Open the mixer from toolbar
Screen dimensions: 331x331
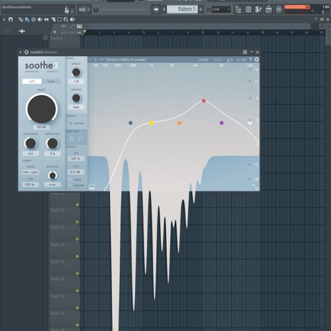[279, 9]
